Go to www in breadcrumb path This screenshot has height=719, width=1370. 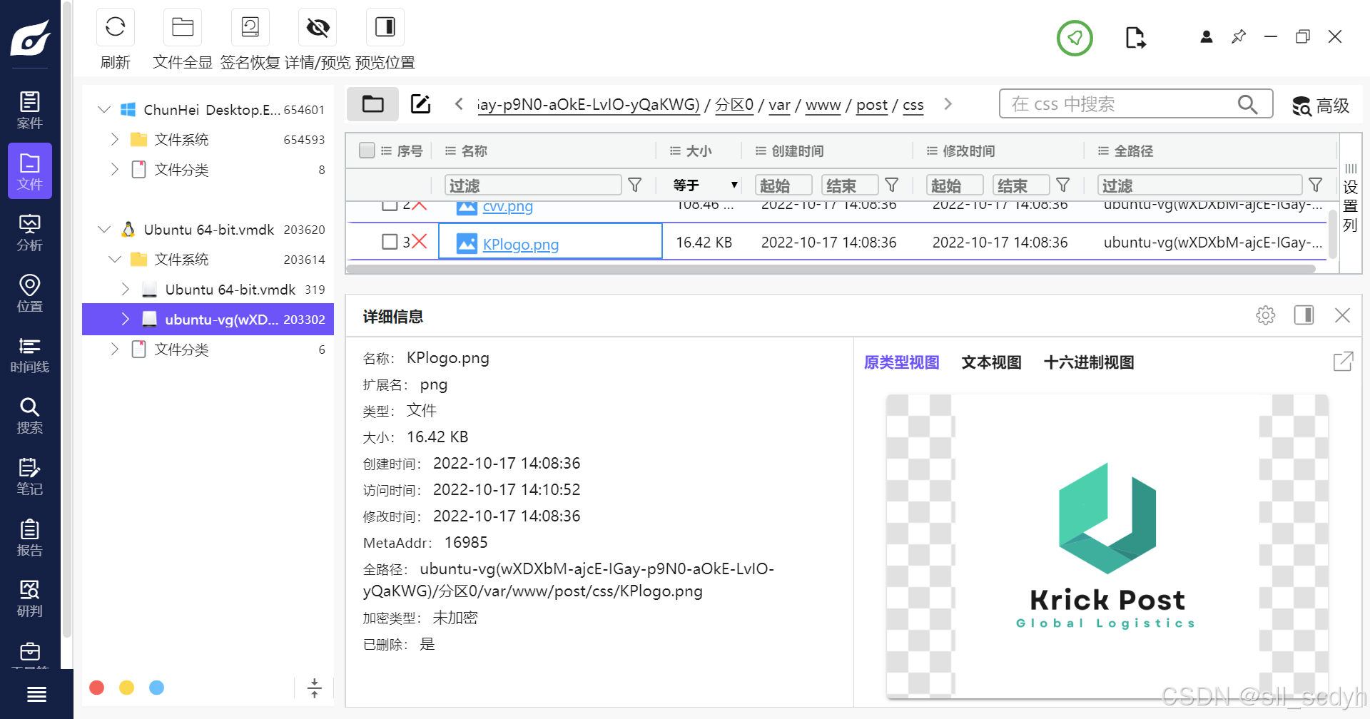(823, 105)
